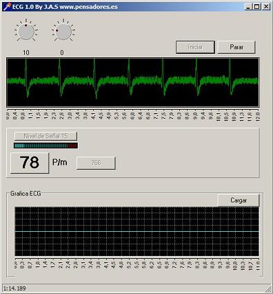Click the signal level progress bar
273x294 pixels.
click(x=45, y=146)
